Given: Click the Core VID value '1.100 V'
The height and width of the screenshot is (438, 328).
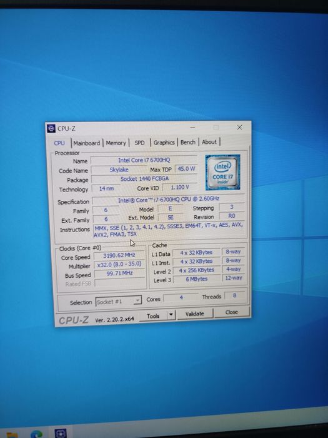Looking at the screenshot, I should (x=180, y=187).
